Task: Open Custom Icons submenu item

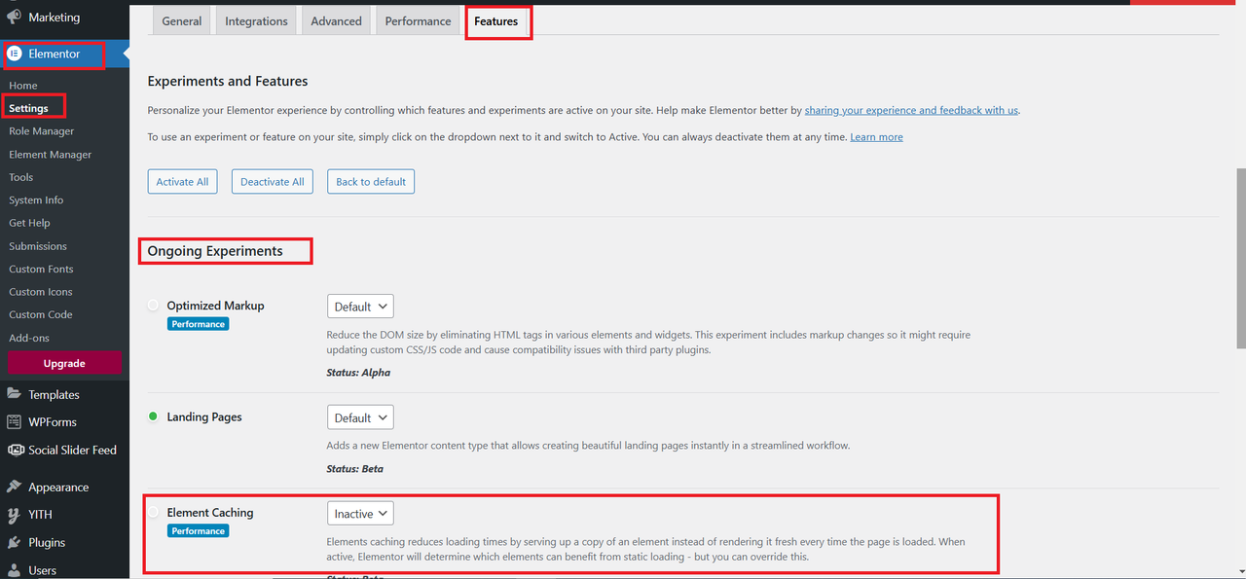Action: [x=40, y=292]
